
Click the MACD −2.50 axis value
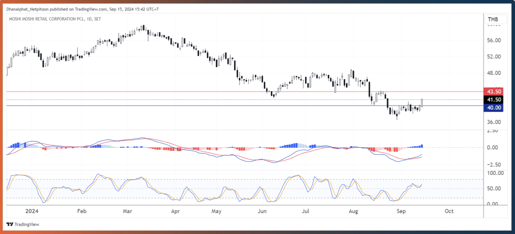[x=494, y=164]
